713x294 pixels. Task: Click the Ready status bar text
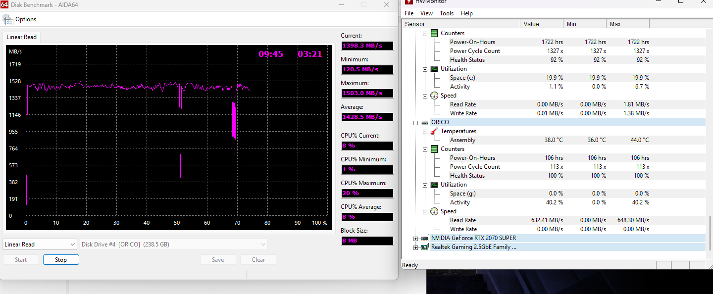pyautogui.click(x=410, y=265)
